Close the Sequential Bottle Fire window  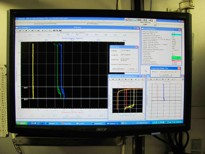(179, 68)
